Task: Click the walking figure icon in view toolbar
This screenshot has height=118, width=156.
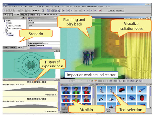Action: click(x=120, y=81)
